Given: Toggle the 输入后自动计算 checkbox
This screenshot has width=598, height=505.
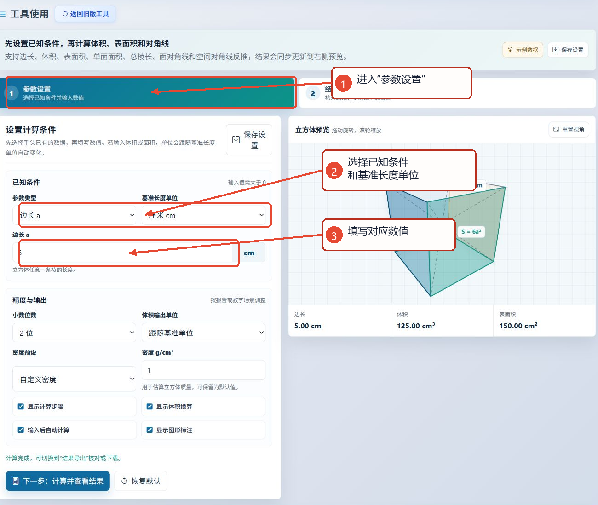Looking at the screenshot, I should point(21,430).
